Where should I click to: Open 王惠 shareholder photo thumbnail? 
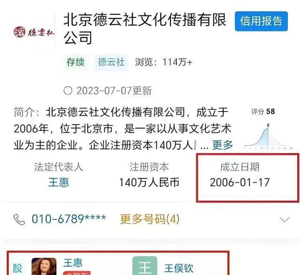click(44, 267)
